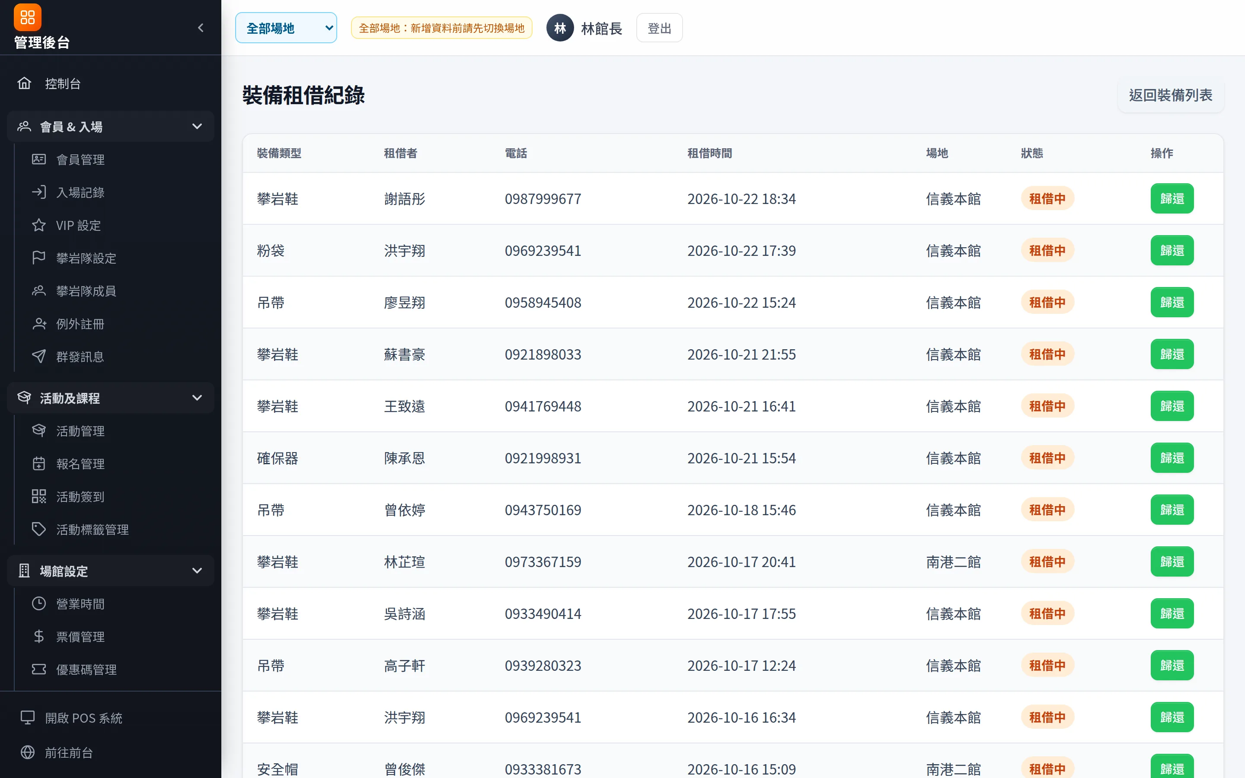Viewport: 1245px width, 778px height.
Task: Click the 林 user avatar circle
Action: (x=560, y=28)
